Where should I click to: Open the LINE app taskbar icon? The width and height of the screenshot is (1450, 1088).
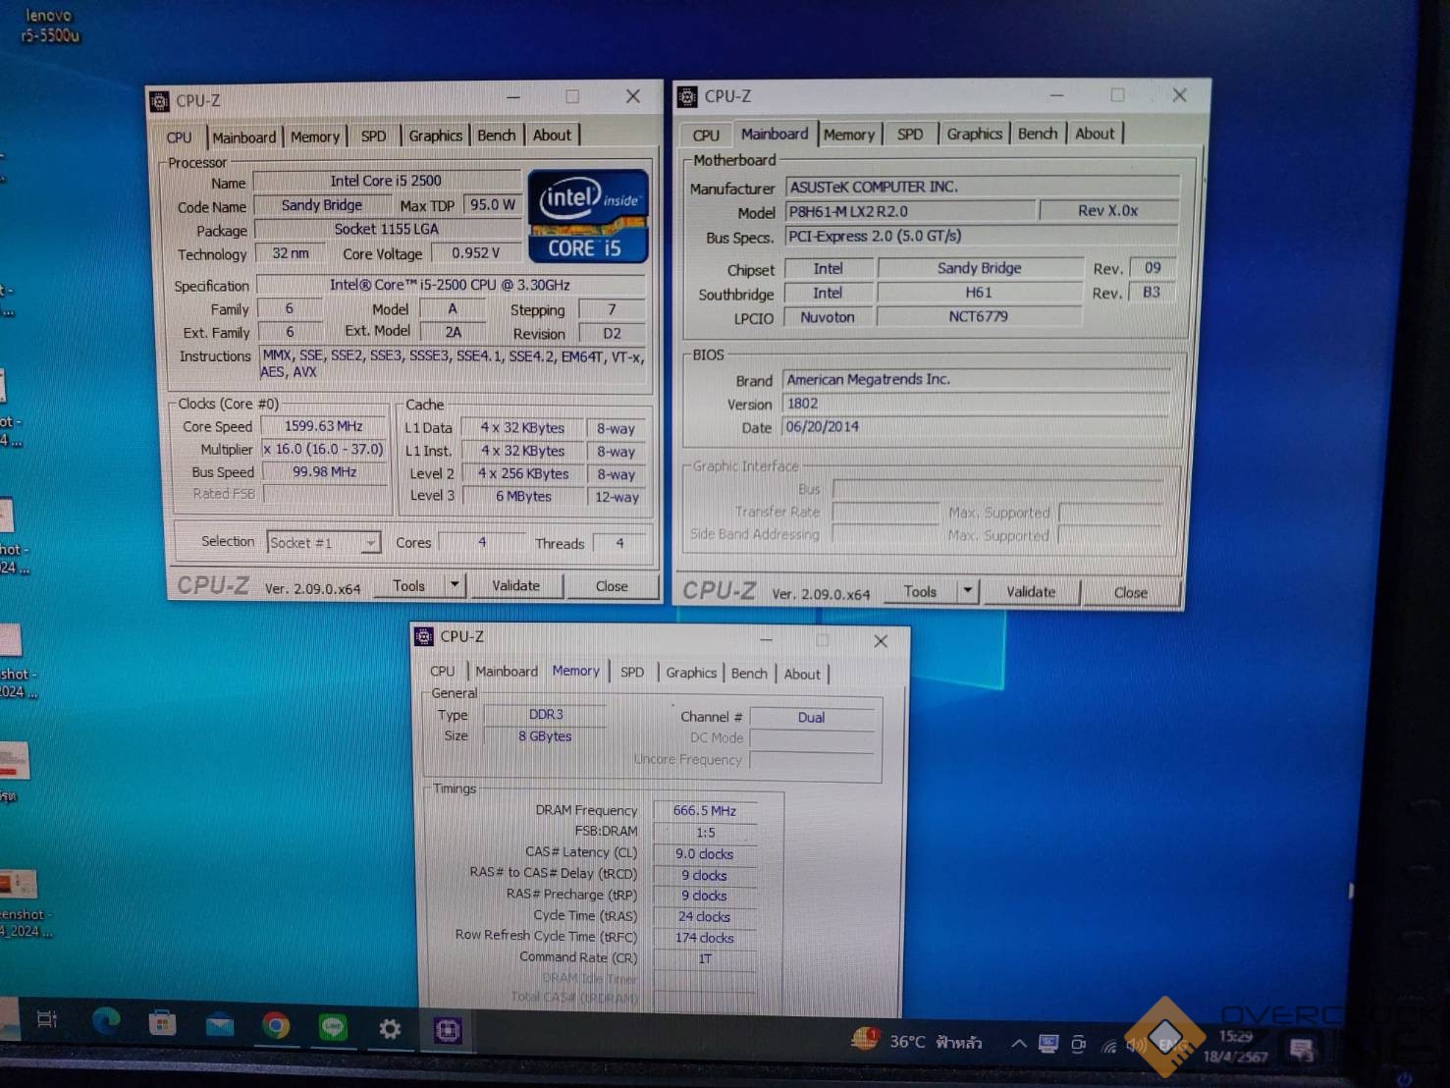[333, 1028]
